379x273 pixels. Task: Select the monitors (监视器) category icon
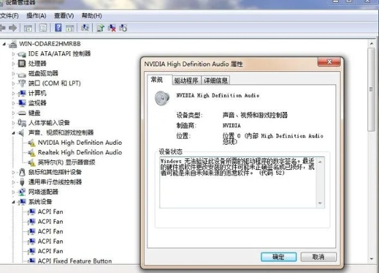22,103
